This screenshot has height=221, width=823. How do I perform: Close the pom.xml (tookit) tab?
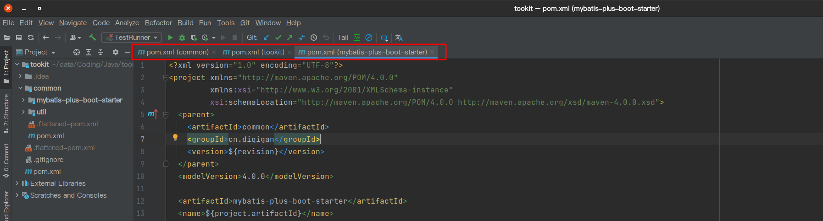[289, 53]
